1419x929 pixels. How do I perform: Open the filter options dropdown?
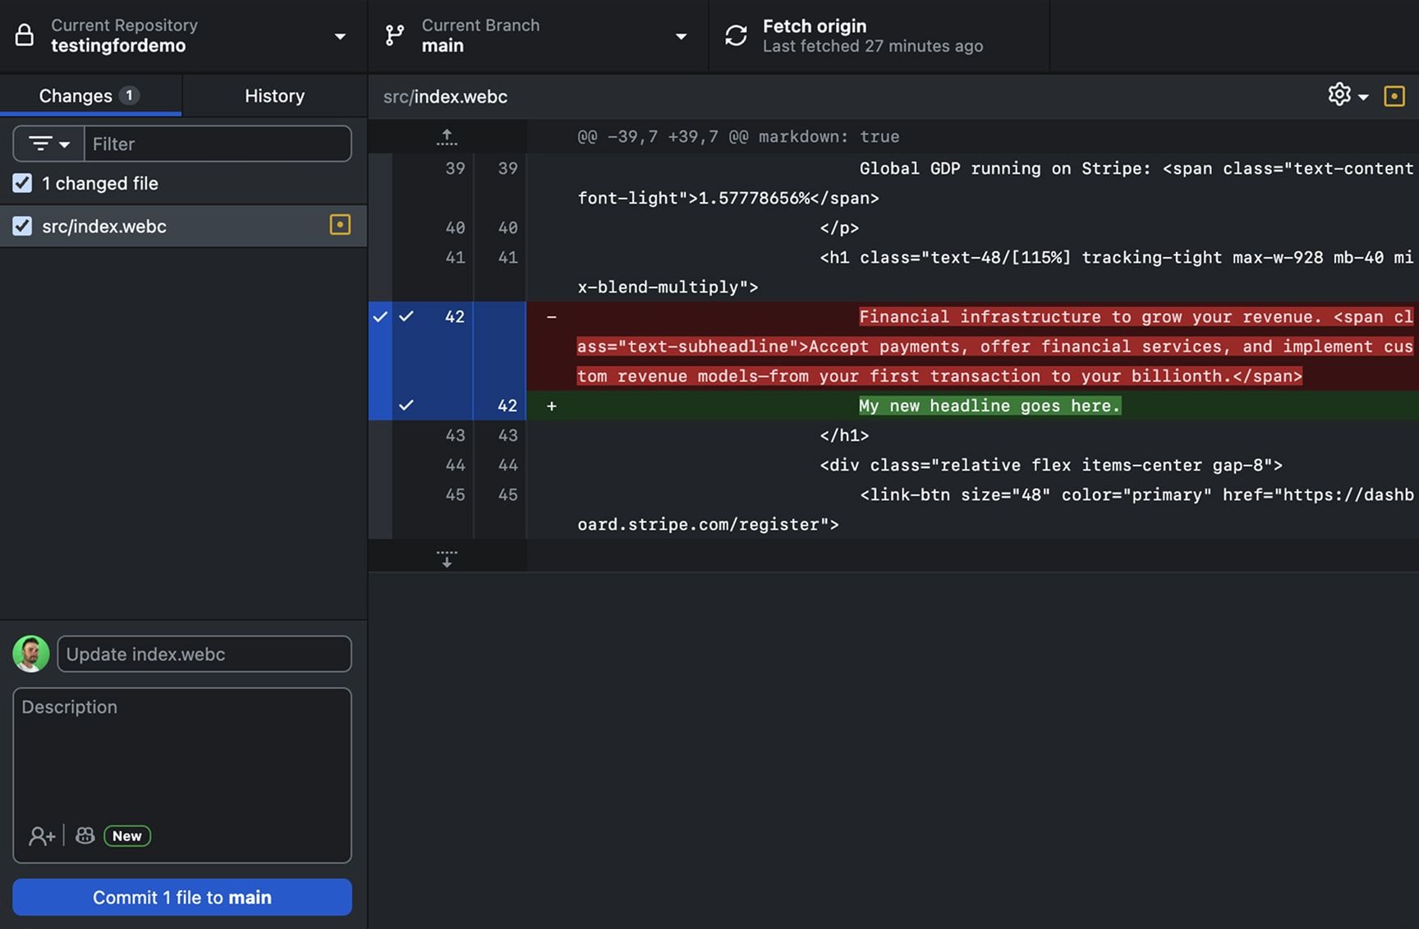pyautogui.click(x=48, y=144)
